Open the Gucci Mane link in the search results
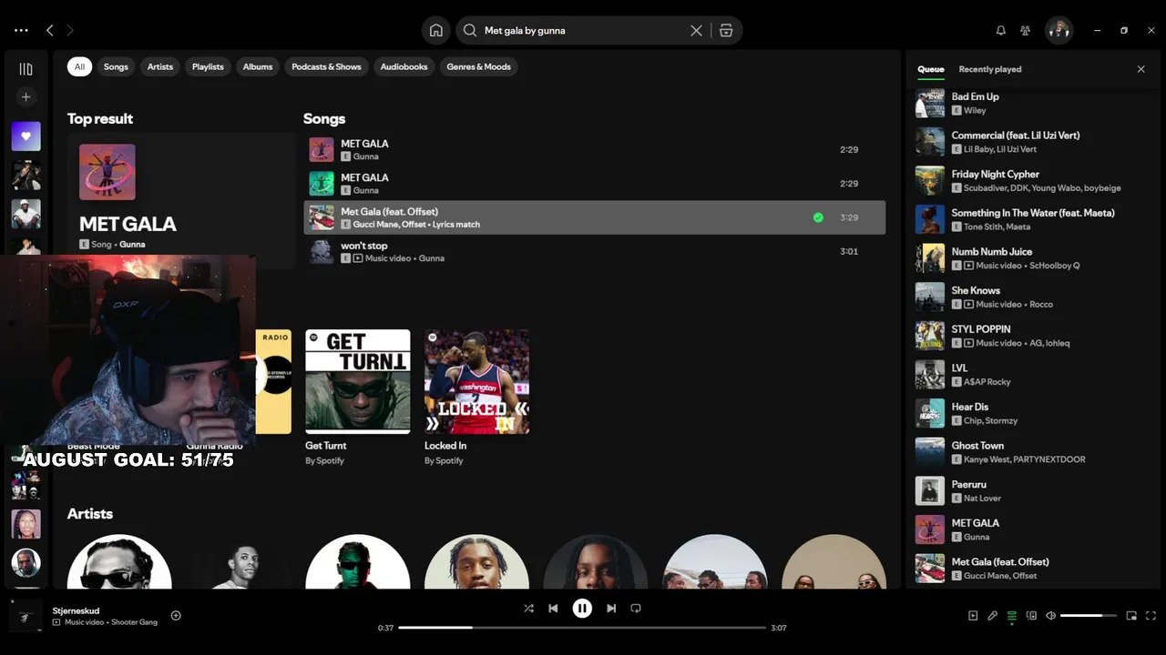The image size is (1166, 655). click(374, 224)
